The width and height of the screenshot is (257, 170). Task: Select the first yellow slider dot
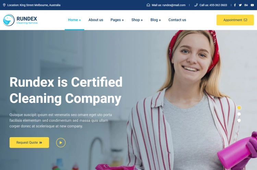pyautogui.click(x=239, y=108)
